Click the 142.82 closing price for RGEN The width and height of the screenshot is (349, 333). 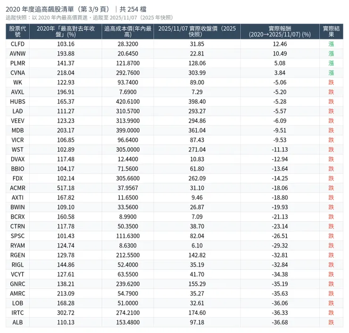click(197, 255)
